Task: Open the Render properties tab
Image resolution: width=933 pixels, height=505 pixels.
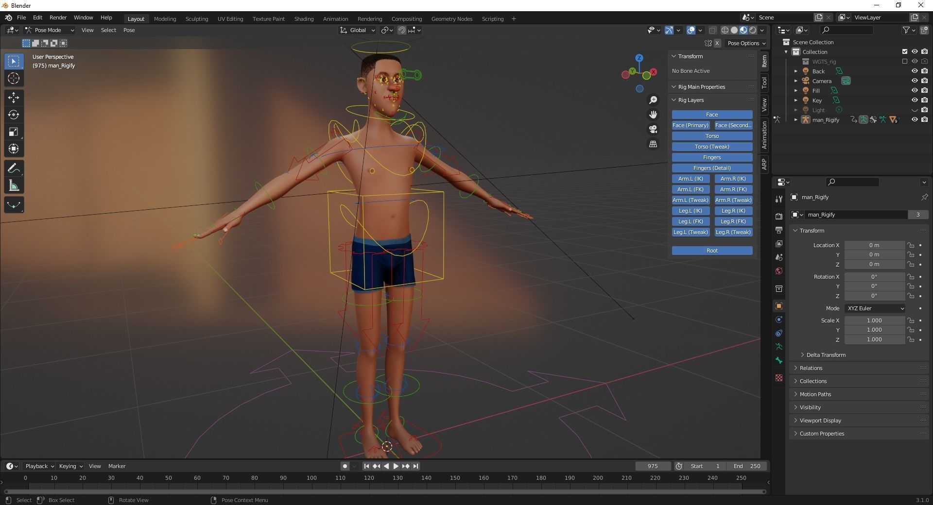Action: click(x=779, y=217)
